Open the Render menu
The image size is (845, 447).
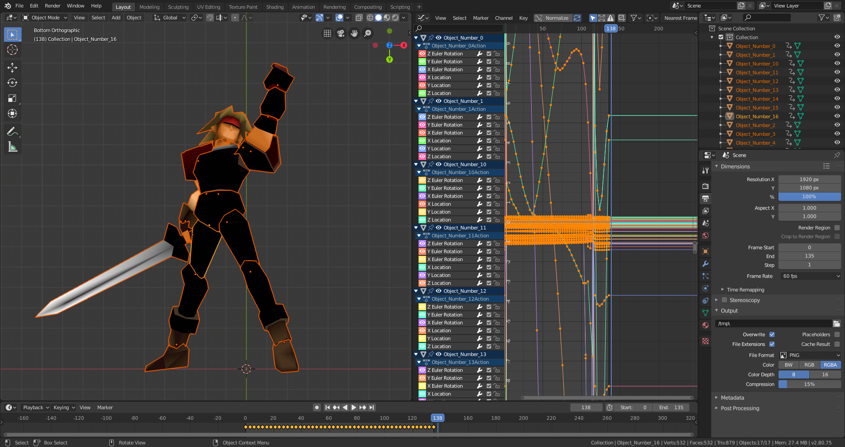52,6
